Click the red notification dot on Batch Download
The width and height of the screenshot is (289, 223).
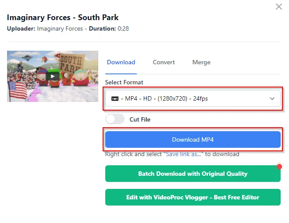tap(279, 167)
